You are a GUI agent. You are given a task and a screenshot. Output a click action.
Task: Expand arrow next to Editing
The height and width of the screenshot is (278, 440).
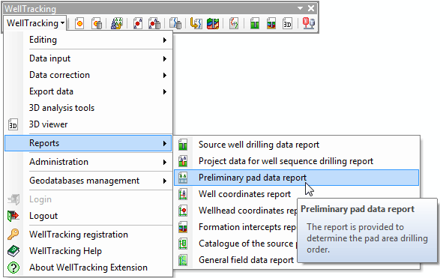coord(165,40)
